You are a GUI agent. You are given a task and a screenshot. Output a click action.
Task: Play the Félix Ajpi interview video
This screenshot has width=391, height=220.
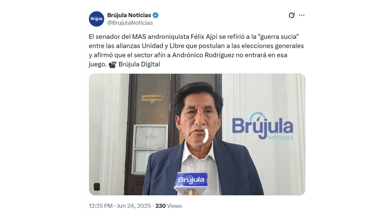(x=197, y=134)
